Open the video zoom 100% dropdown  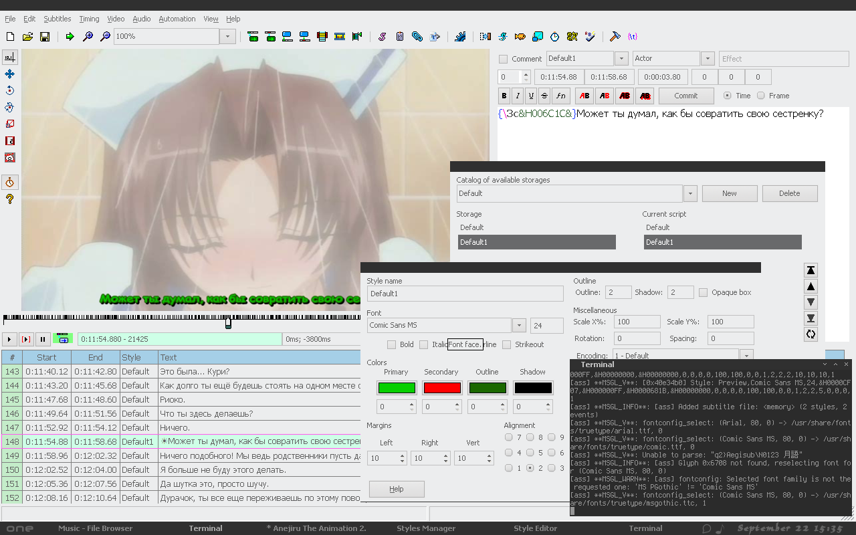pyautogui.click(x=227, y=37)
